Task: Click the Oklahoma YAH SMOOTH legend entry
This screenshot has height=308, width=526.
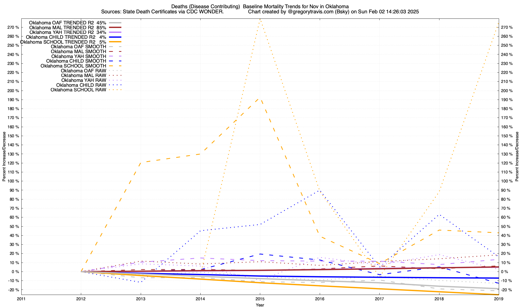Action: click(x=79, y=56)
